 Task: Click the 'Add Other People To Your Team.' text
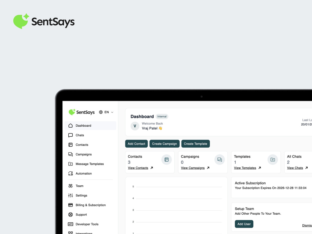tap(258, 213)
